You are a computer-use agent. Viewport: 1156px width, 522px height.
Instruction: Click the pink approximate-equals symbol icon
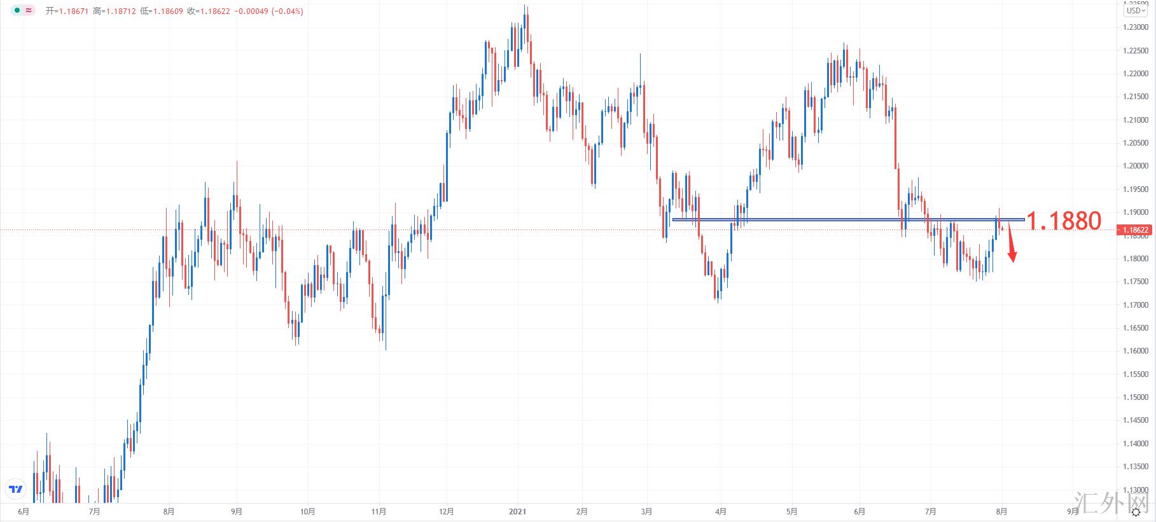tap(29, 11)
